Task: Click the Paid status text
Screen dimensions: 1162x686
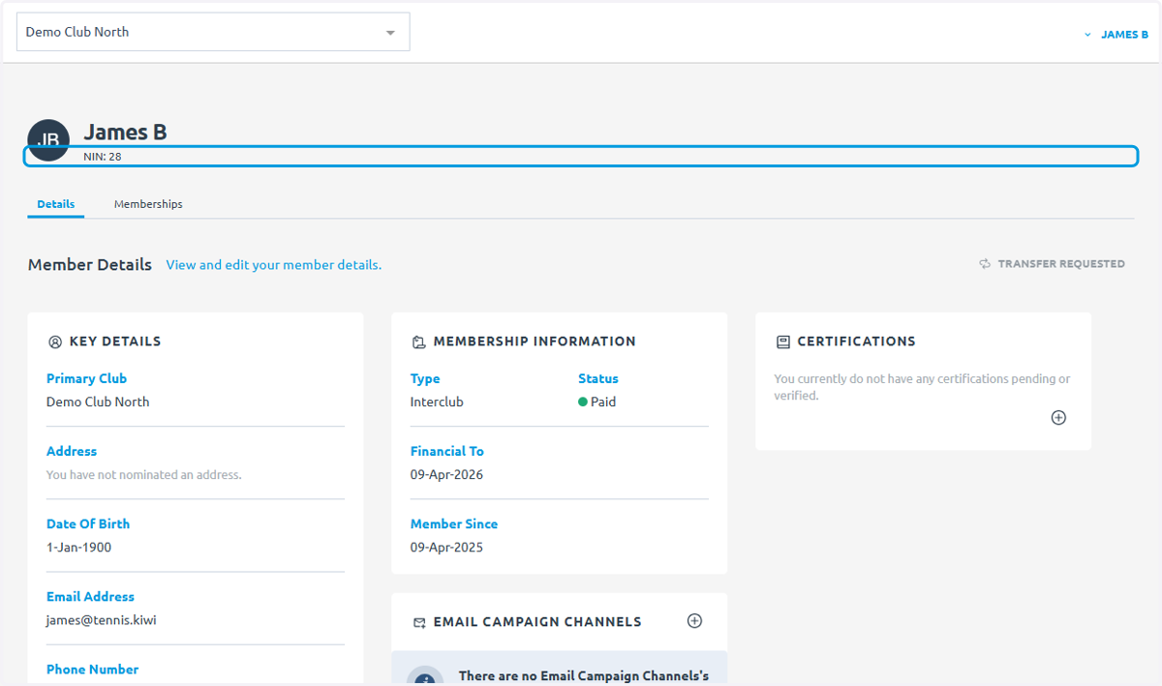Action: point(603,402)
